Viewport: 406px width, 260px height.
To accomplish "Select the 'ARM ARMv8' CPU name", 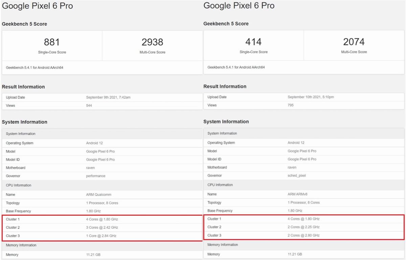I will (298, 194).
